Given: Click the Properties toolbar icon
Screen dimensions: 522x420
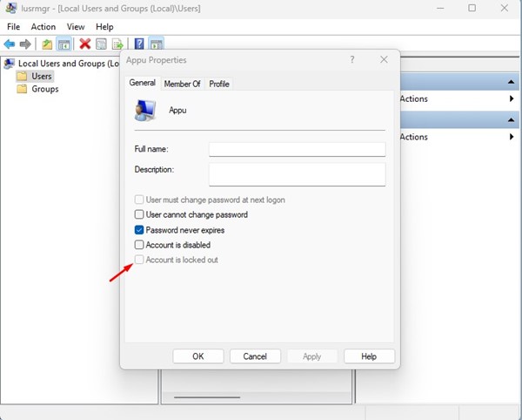Looking at the screenshot, I should tap(101, 44).
